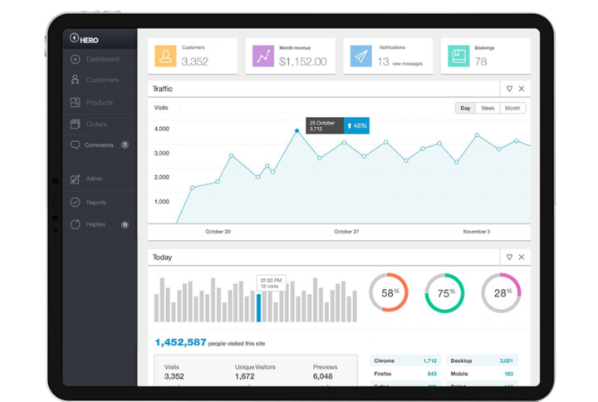Click the 1,452,587 visitors total
The height and width of the screenshot is (402, 598).
point(180,342)
